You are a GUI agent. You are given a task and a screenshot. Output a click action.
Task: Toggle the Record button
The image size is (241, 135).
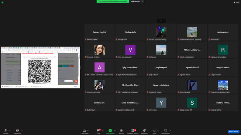(121, 131)
